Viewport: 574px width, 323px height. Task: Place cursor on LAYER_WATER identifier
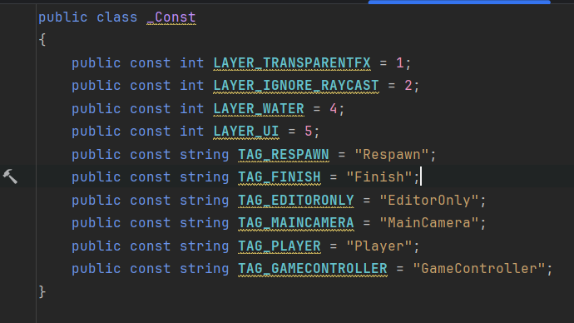(259, 109)
